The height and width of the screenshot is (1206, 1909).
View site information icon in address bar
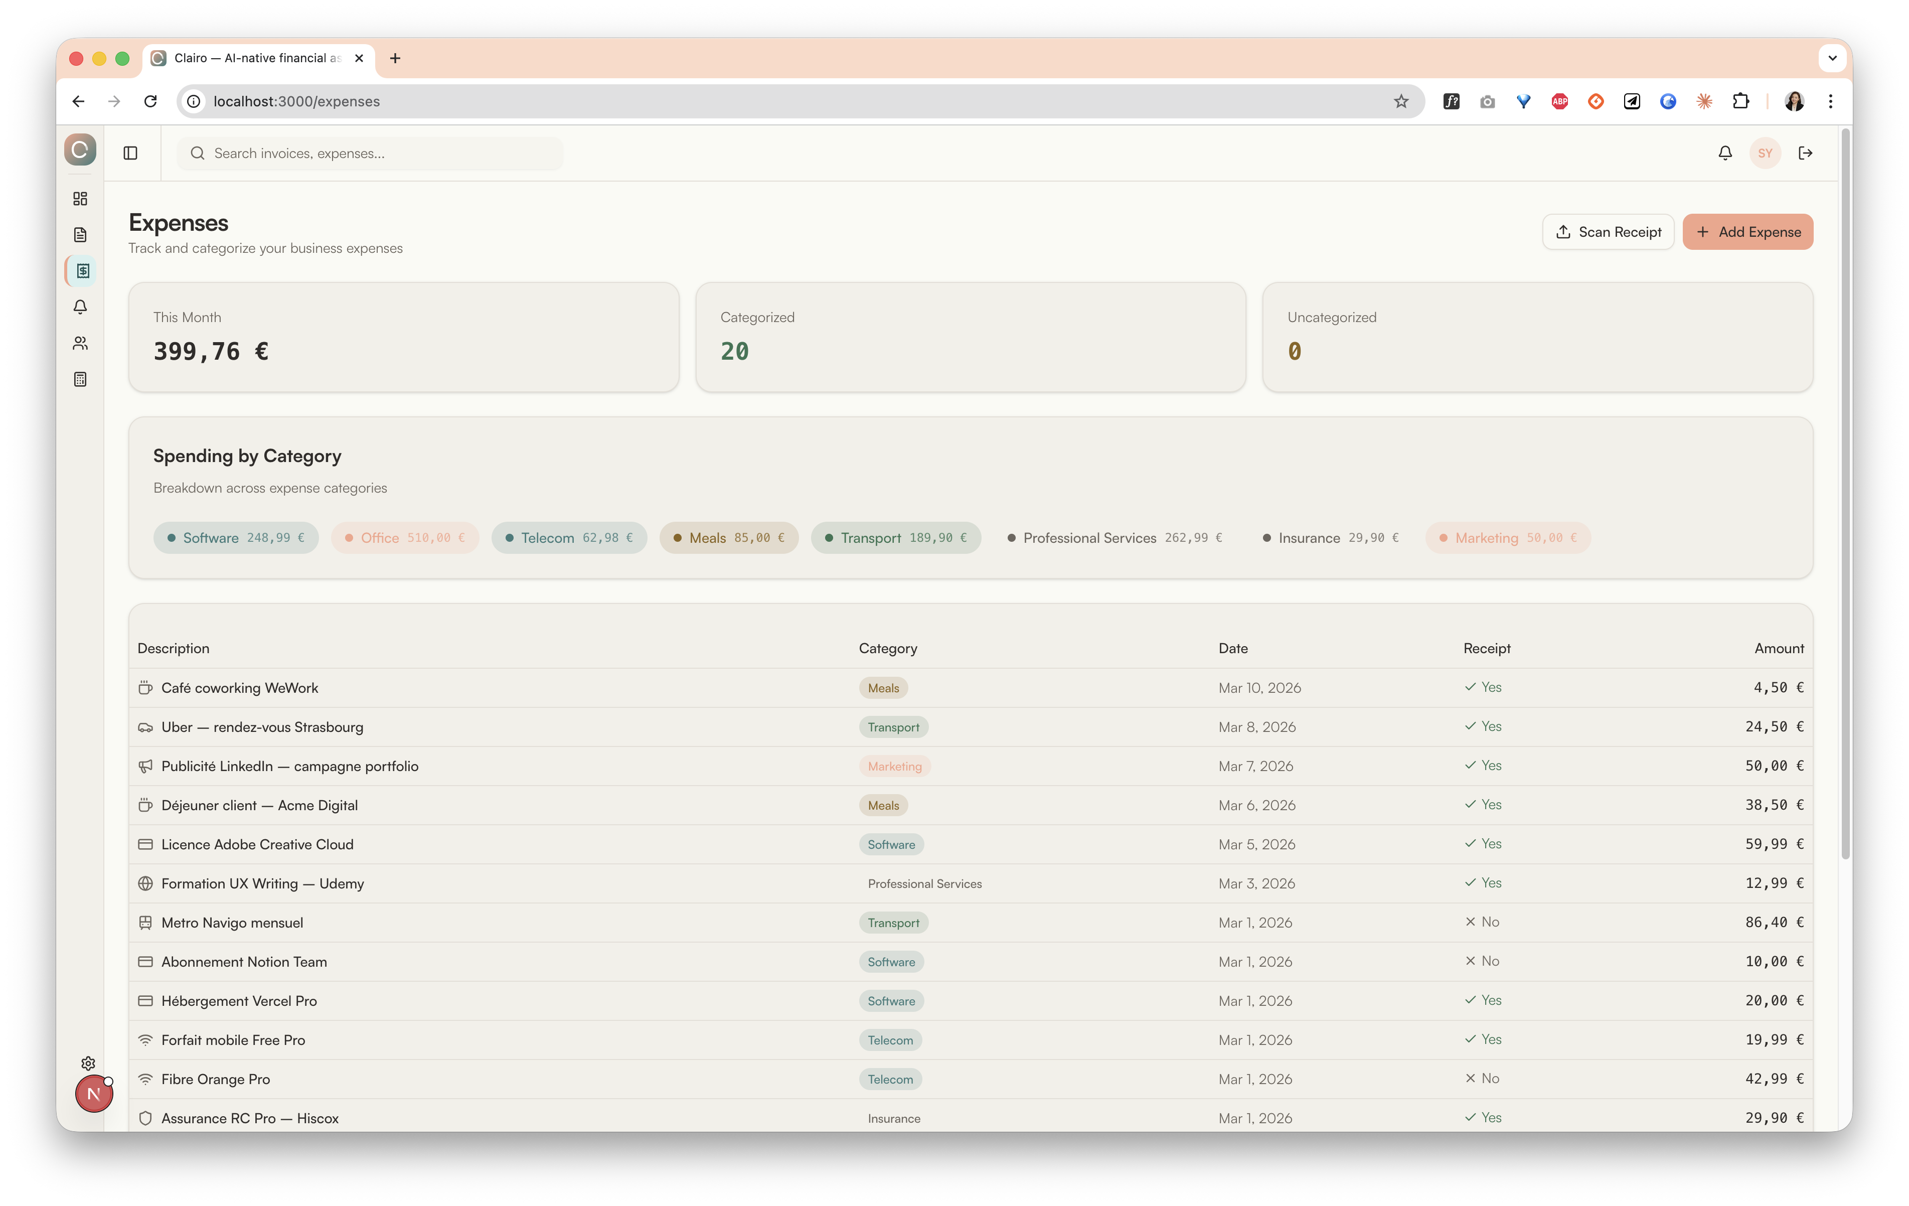tap(194, 101)
